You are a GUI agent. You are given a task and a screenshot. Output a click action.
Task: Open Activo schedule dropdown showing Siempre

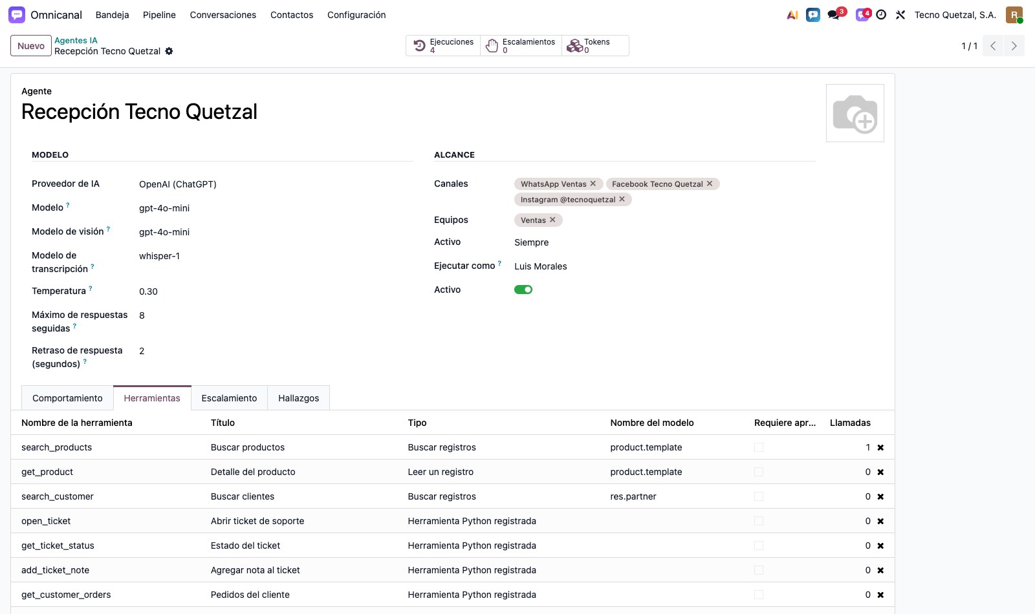pos(665,242)
